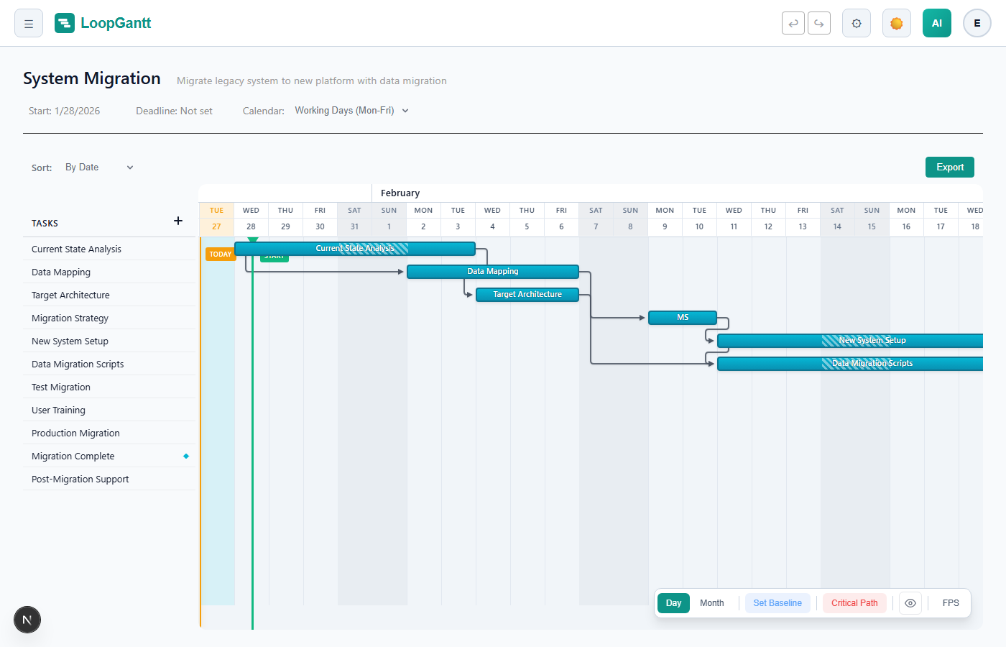
Task: Click the sun theme icon
Action: tap(896, 22)
